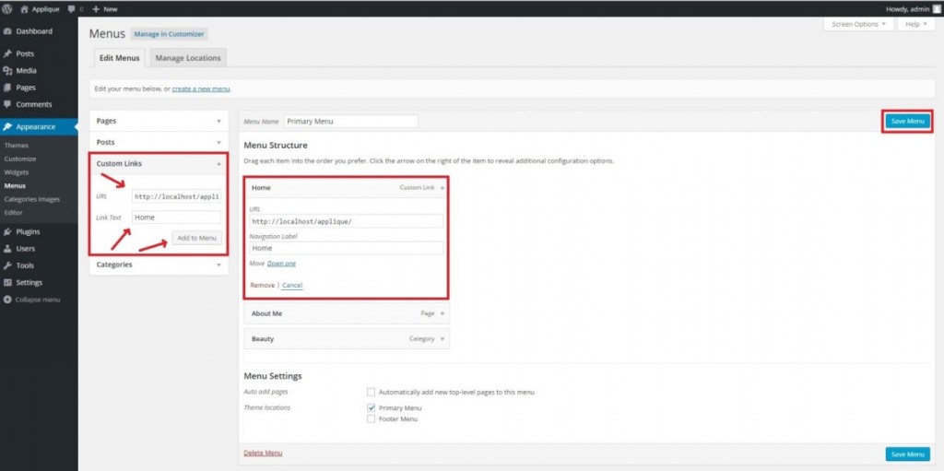Click the WordPress logo icon
The image size is (944, 471).
coord(7,8)
